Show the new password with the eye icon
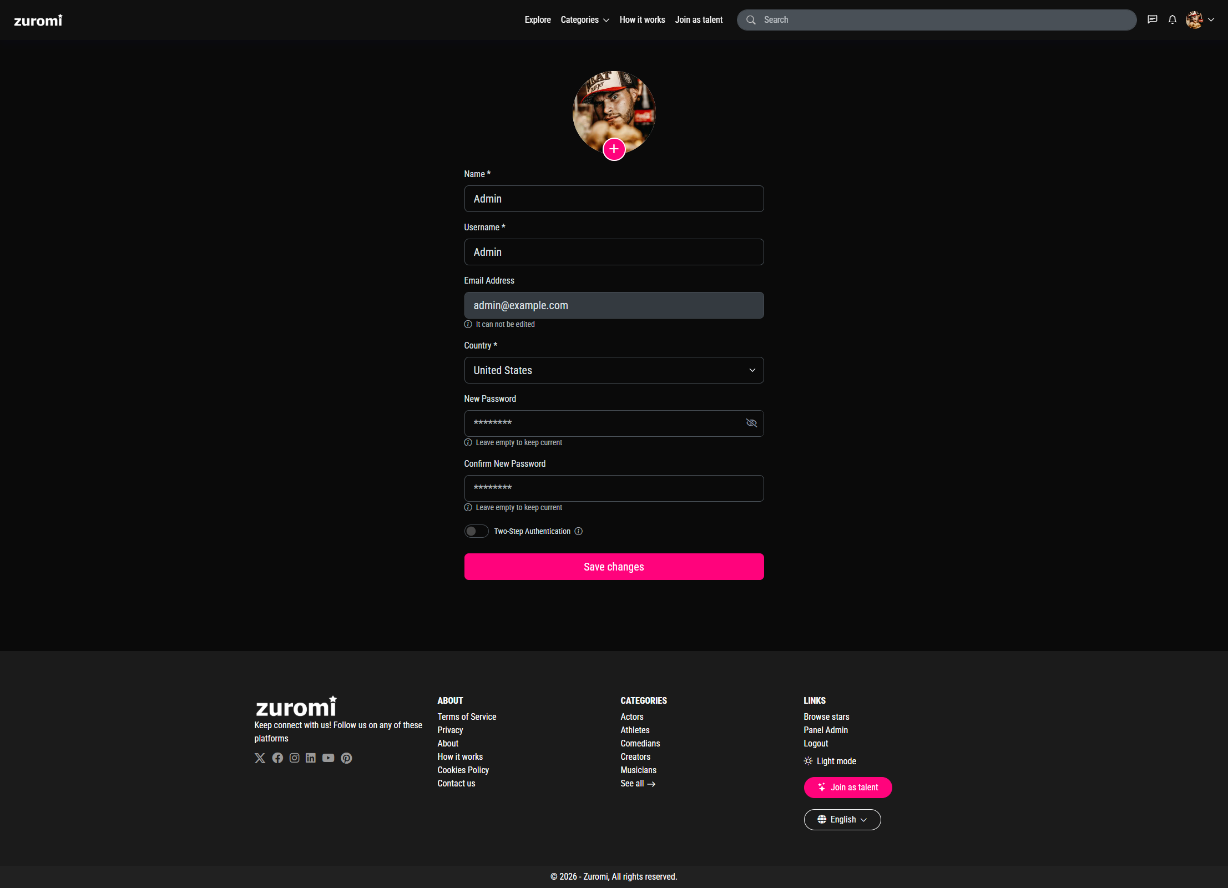This screenshot has width=1228, height=888. coord(751,423)
